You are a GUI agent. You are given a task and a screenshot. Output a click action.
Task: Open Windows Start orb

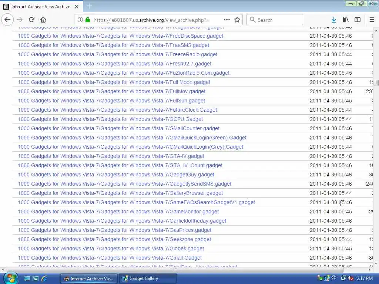[10, 278]
